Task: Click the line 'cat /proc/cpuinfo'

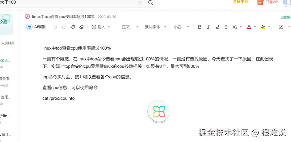Action: pyautogui.click(x=59, y=98)
